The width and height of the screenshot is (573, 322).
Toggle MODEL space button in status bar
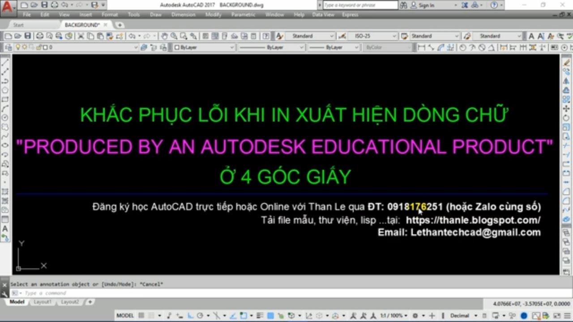tap(125, 315)
